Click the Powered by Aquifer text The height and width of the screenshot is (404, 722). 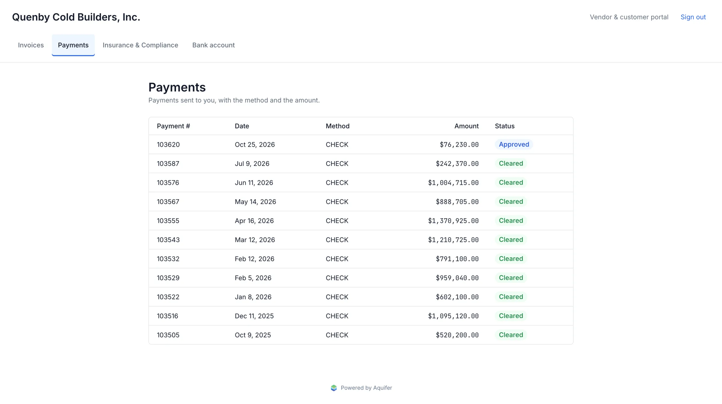(366, 388)
